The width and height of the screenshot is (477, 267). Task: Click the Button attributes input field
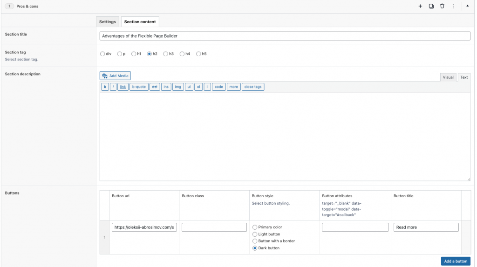[x=355, y=227]
